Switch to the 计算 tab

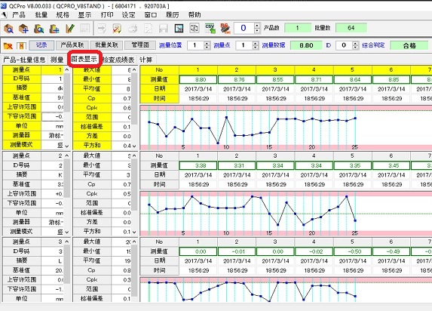click(146, 60)
